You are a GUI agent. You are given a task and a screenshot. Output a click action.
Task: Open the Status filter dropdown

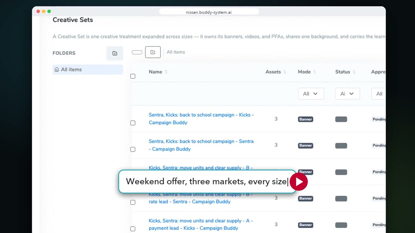point(347,94)
